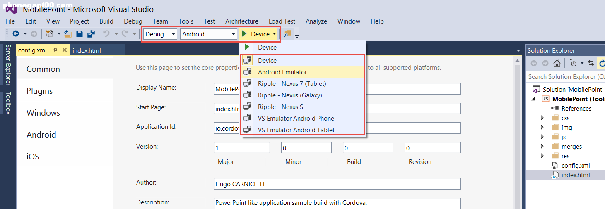The image size is (605, 209).
Task: Choose Ripple - Nexus 7 (Tablet) target
Action: pyautogui.click(x=303, y=83)
